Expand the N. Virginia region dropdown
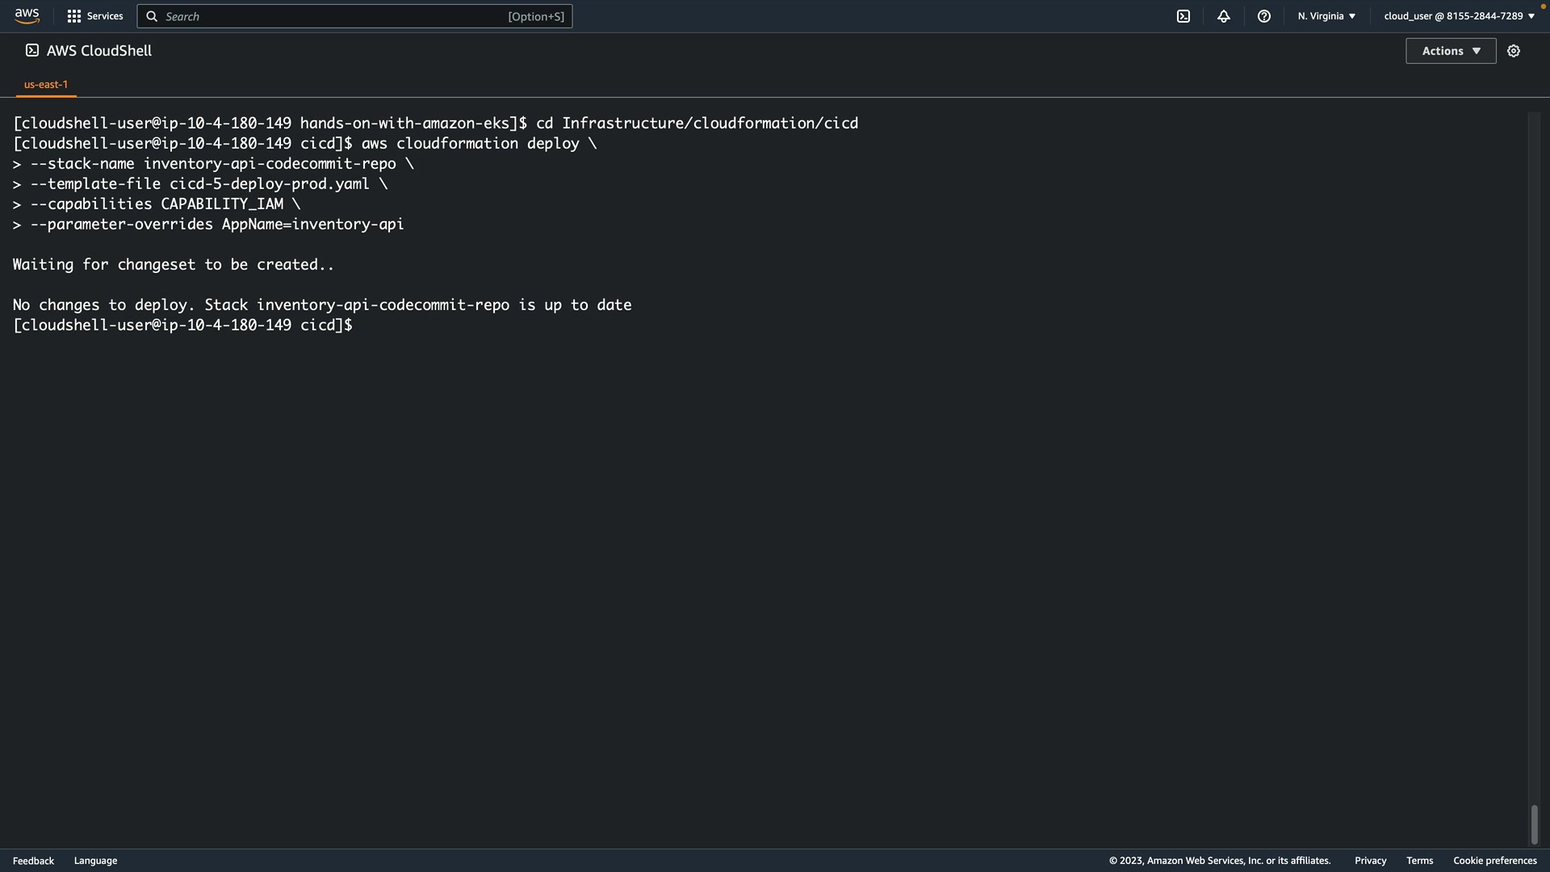Screen dimensions: 1550x872 (1326, 16)
